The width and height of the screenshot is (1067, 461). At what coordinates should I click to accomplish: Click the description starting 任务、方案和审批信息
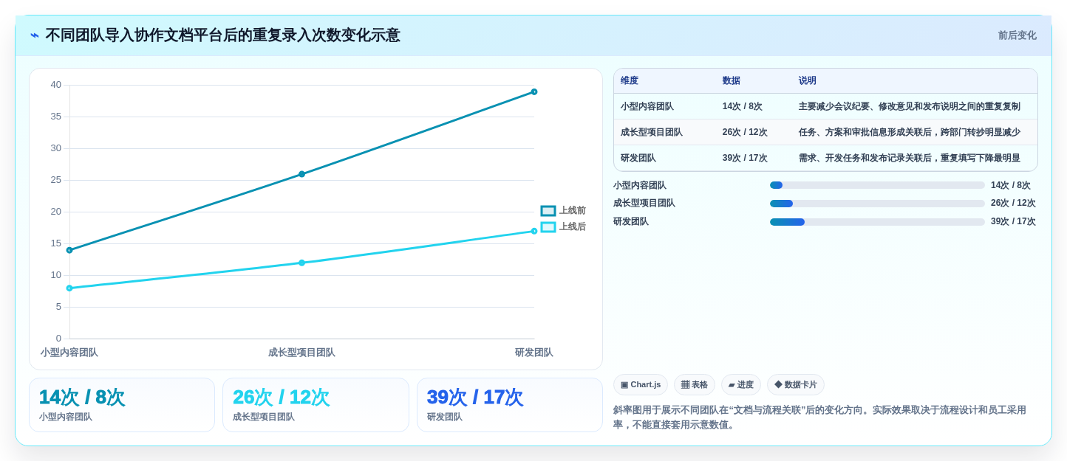(910, 133)
